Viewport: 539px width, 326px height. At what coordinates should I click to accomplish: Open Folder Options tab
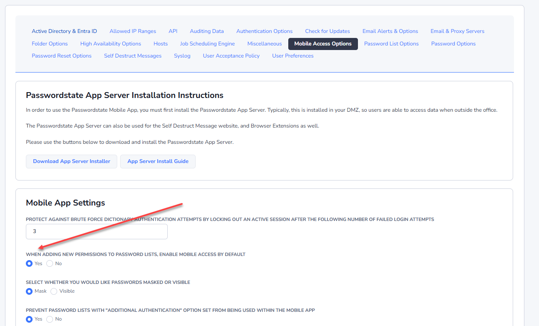pos(50,44)
